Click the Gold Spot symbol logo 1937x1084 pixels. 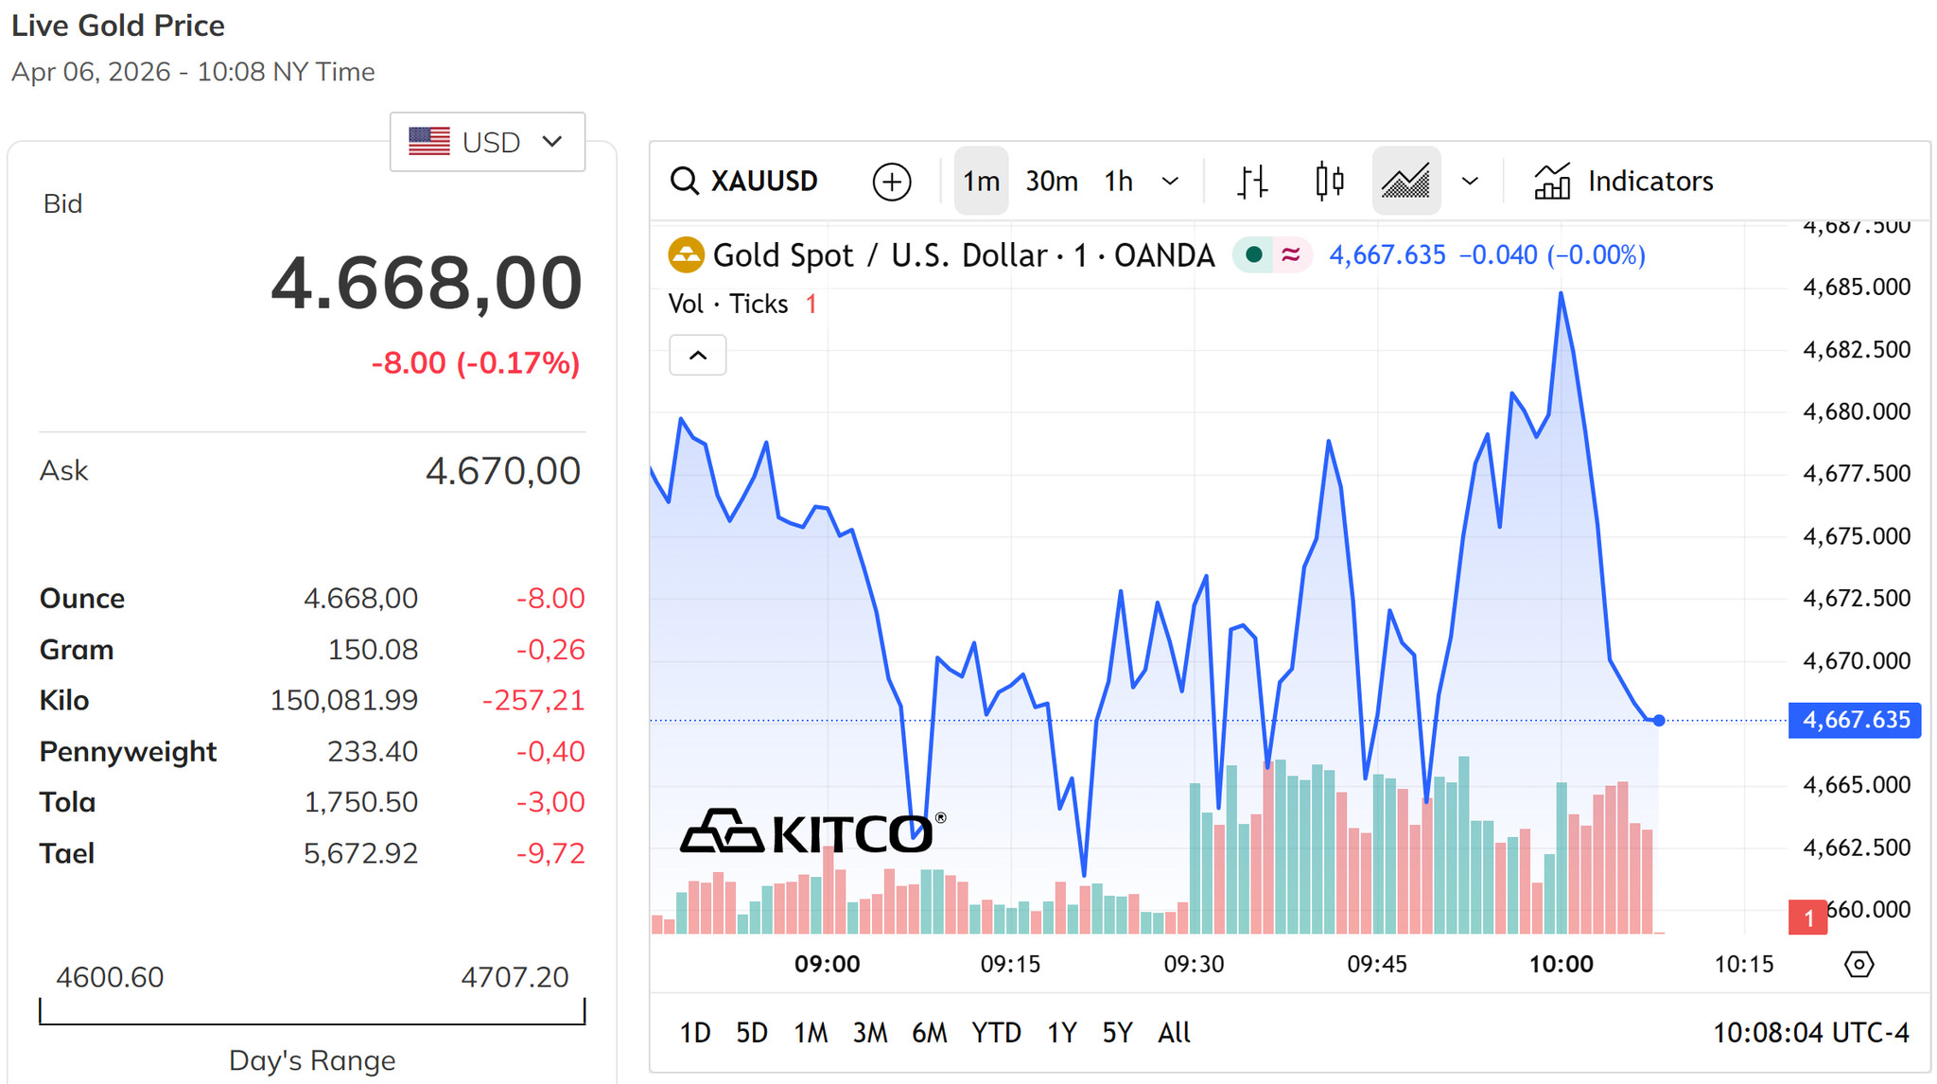pyautogui.click(x=686, y=255)
